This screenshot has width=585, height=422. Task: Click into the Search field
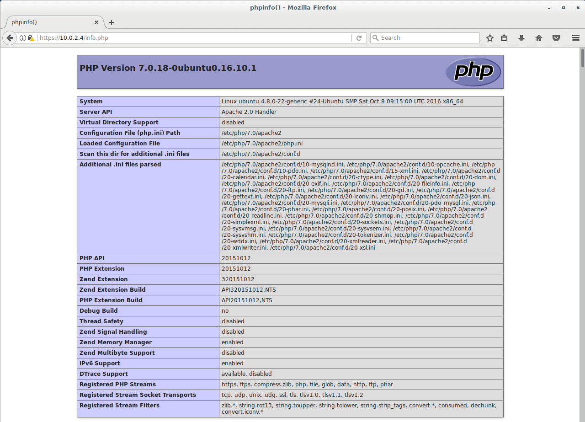[x=427, y=38]
